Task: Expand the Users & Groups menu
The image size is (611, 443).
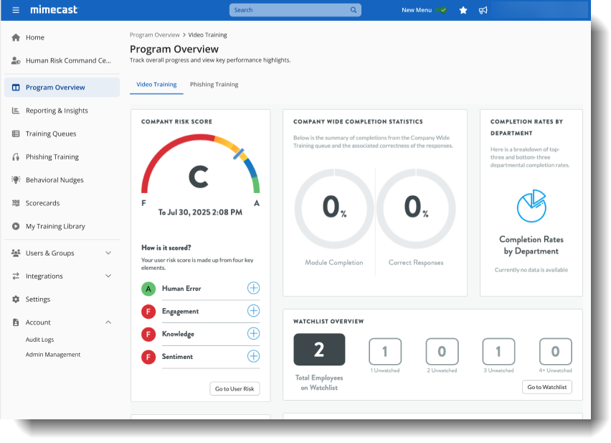Action: (x=108, y=253)
